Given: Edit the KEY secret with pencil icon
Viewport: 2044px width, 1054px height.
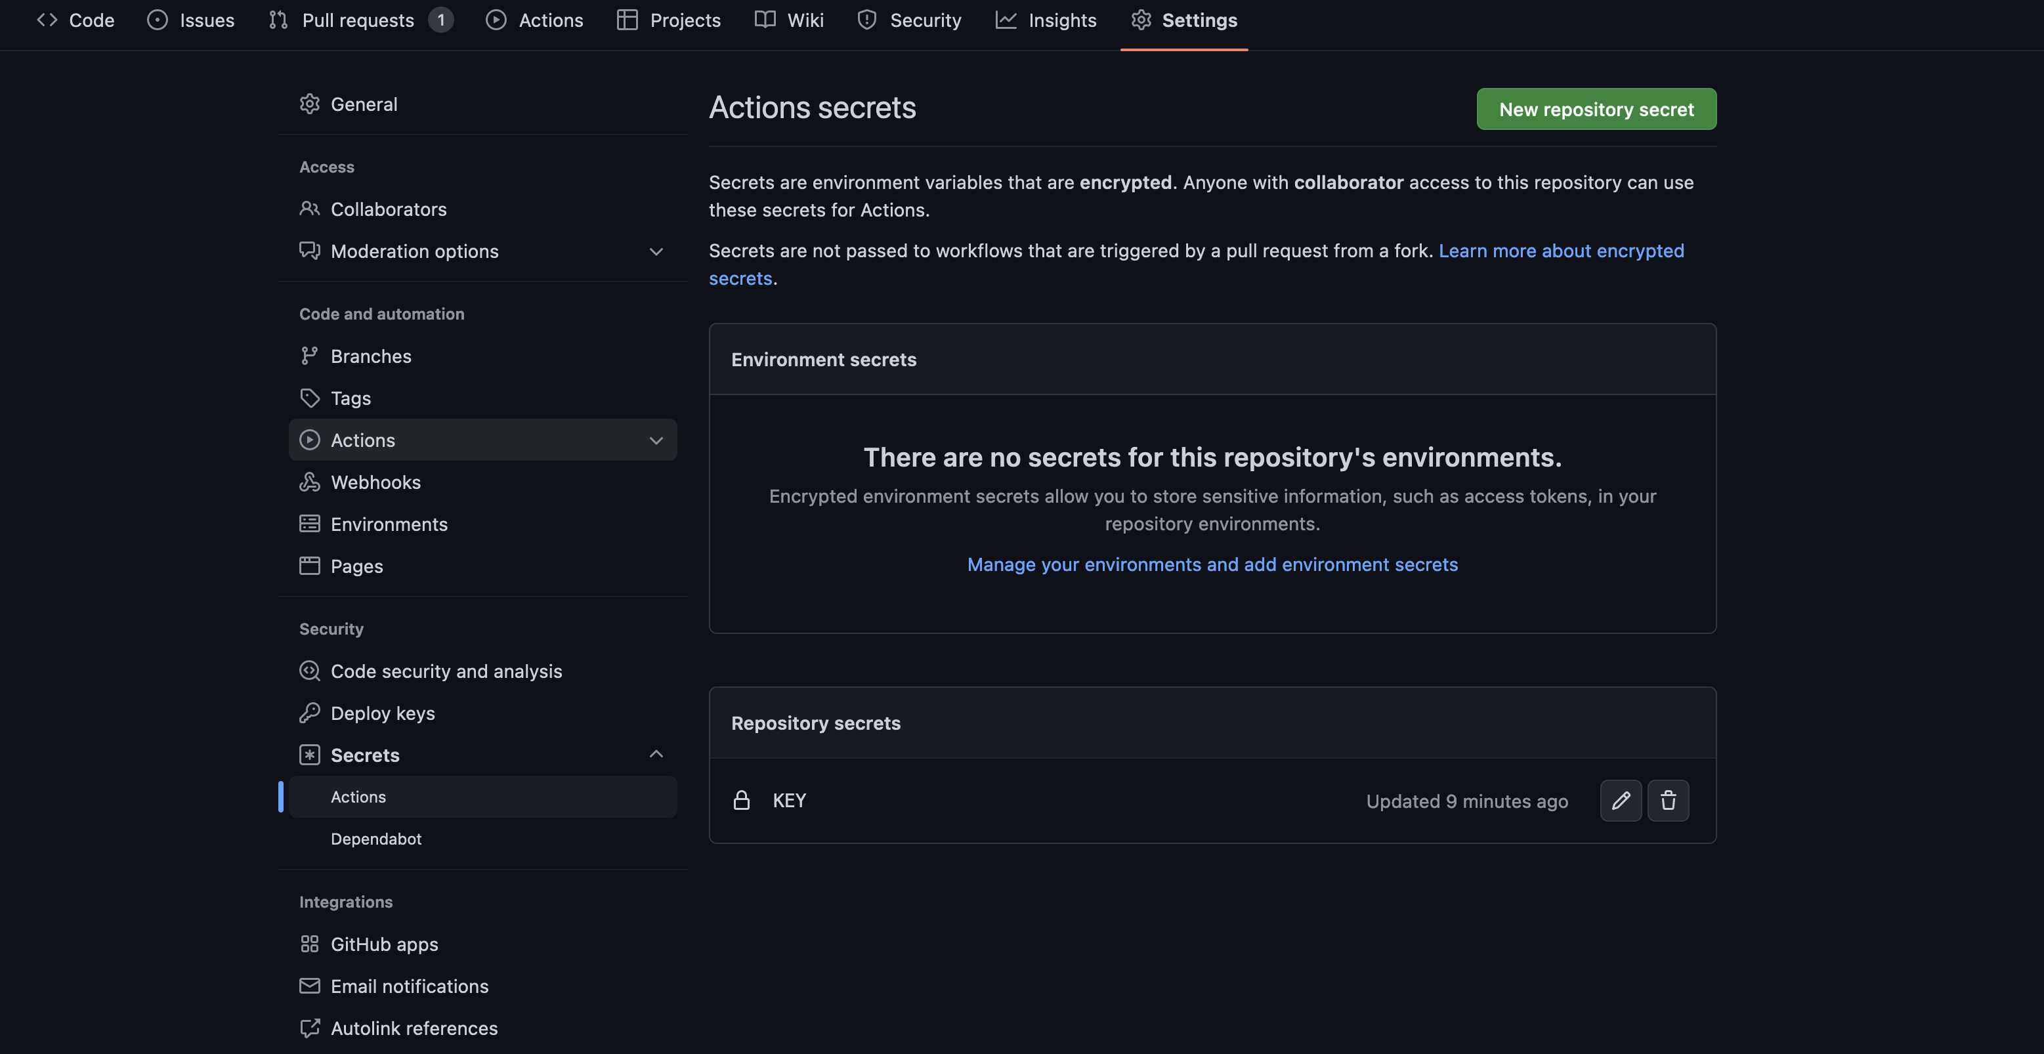Looking at the screenshot, I should [1620, 800].
